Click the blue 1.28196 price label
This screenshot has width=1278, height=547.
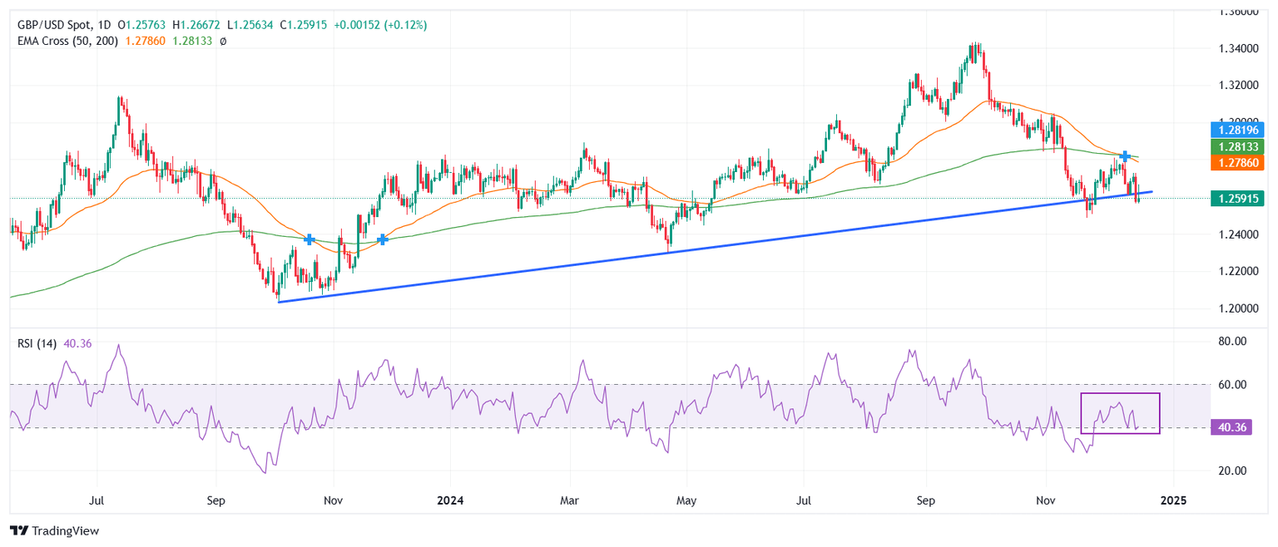(1236, 130)
